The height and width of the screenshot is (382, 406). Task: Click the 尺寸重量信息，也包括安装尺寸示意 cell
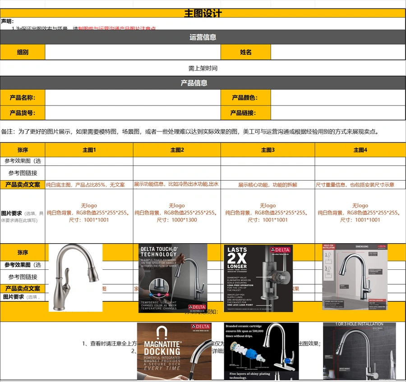click(360, 185)
